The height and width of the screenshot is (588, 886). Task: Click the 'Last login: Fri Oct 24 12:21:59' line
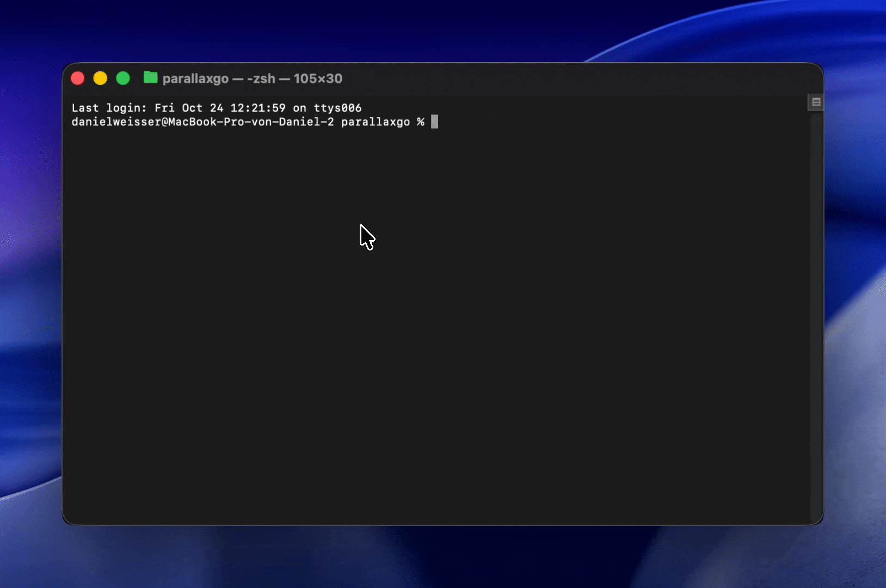point(217,108)
